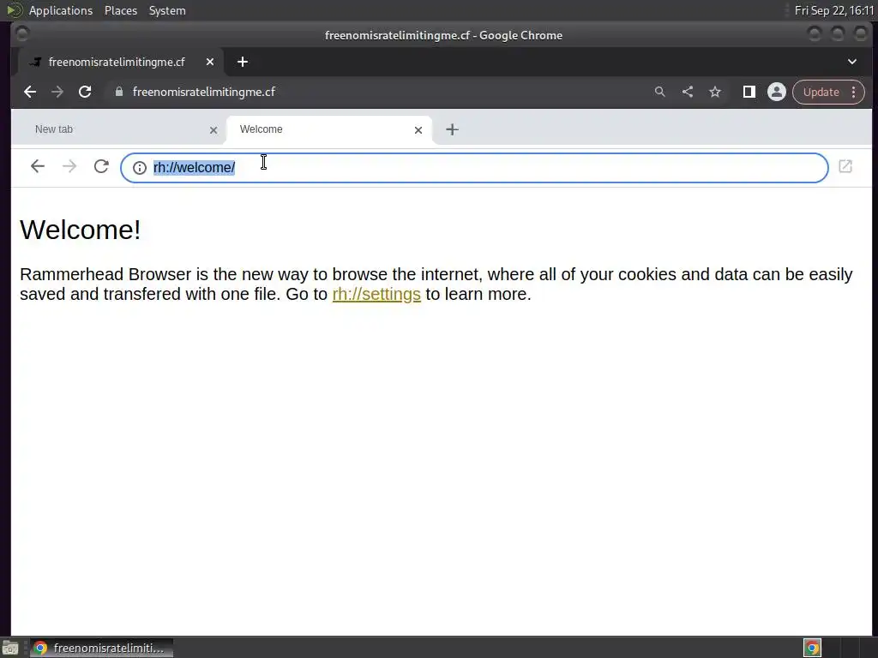Go forward in Rammerhead browser
Image resolution: width=878 pixels, height=658 pixels.
(x=69, y=166)
